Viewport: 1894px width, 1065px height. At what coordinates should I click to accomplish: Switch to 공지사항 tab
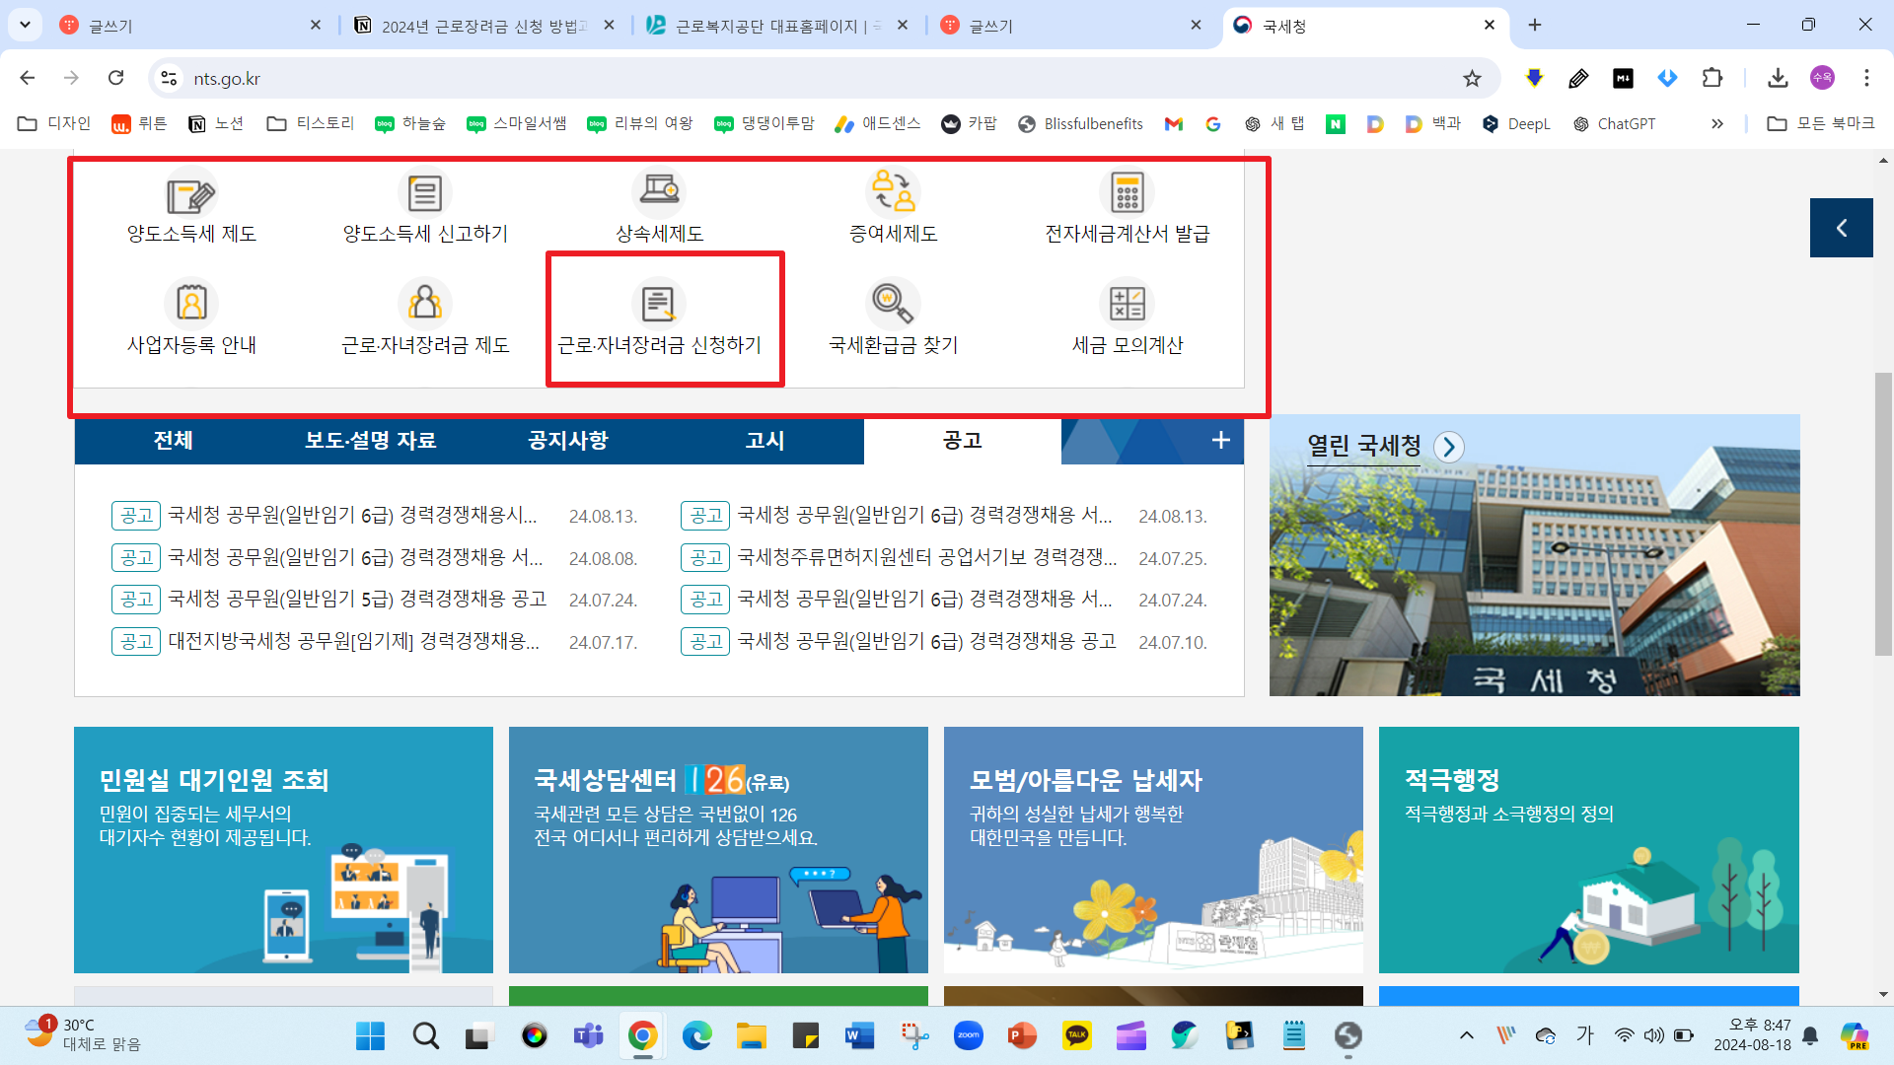tap(567, 440)
